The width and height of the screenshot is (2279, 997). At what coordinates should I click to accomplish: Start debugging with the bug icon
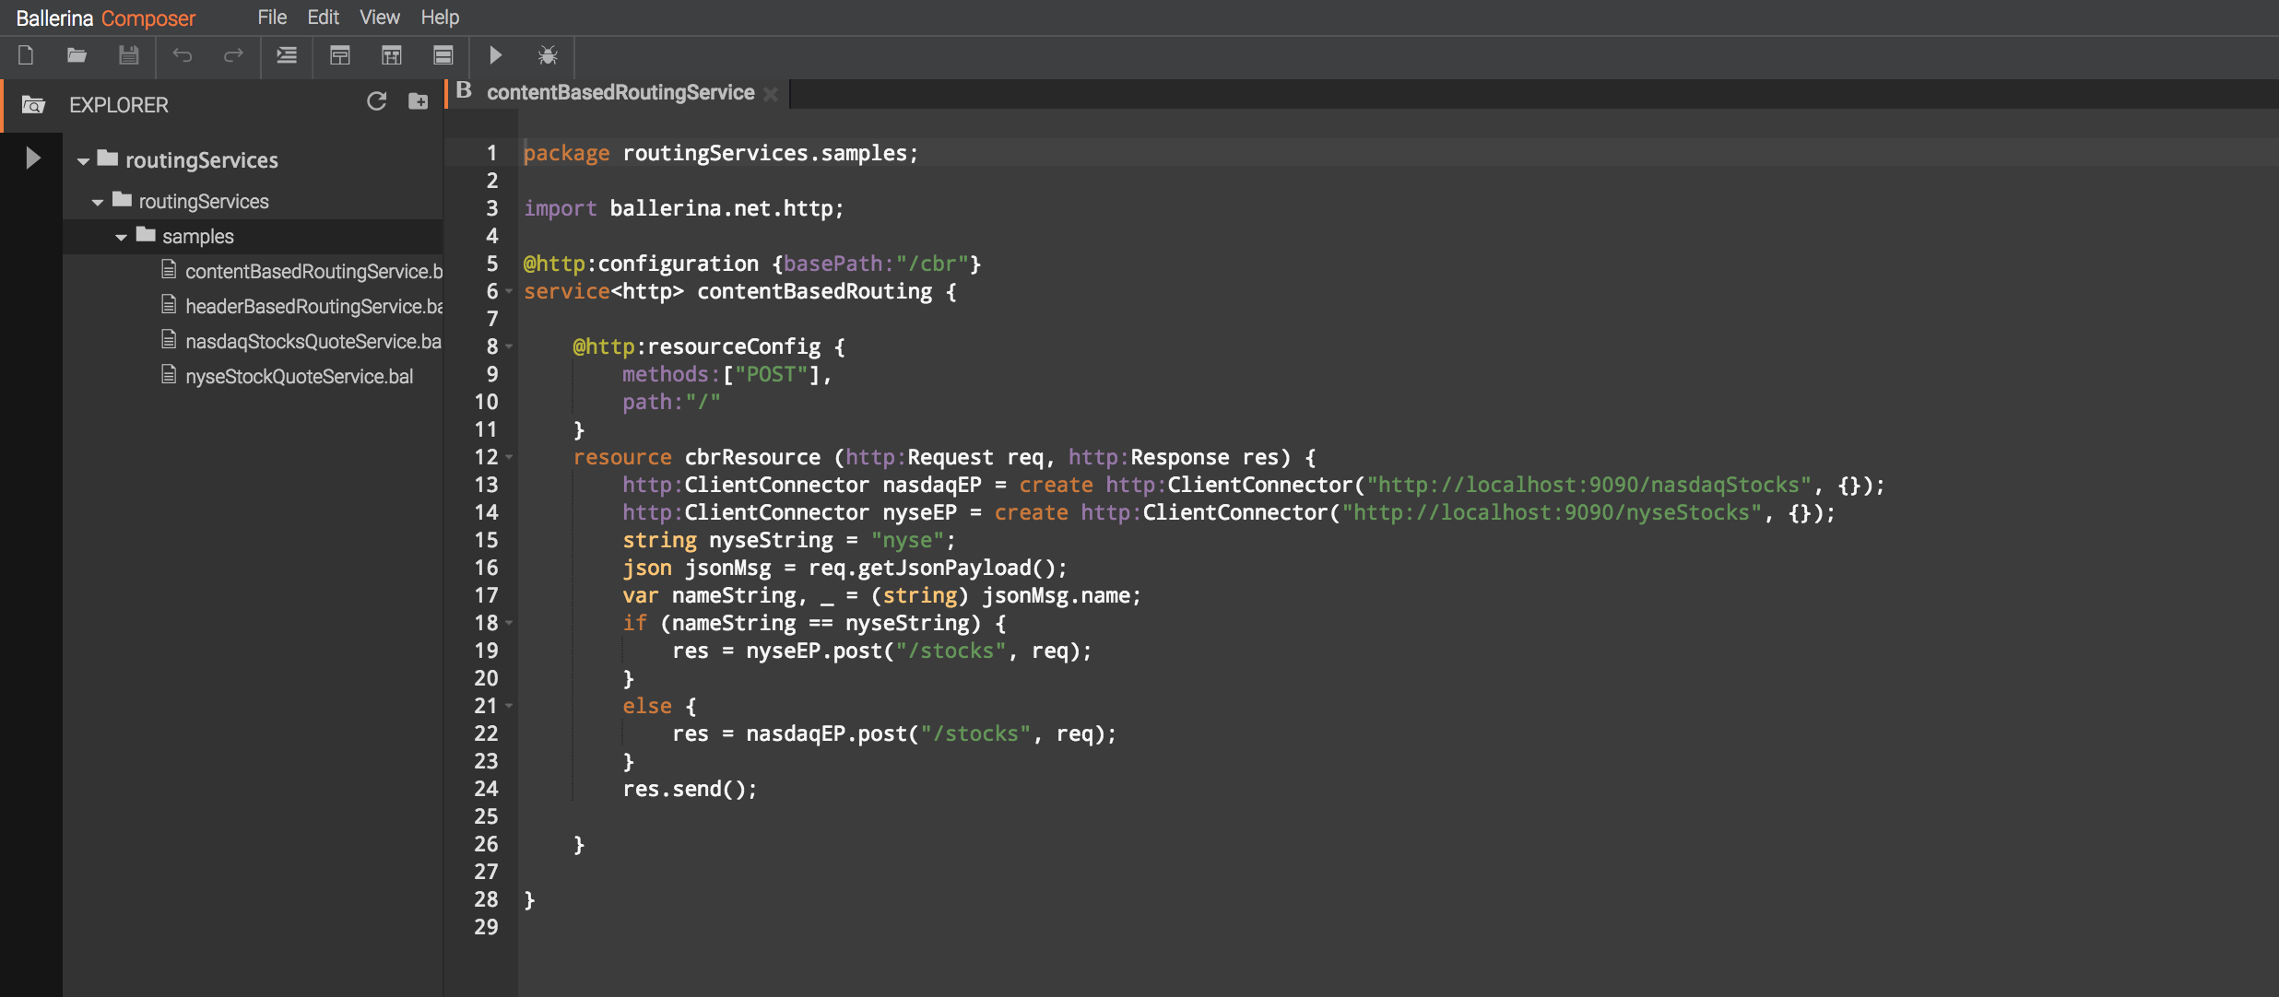point(548,56)
